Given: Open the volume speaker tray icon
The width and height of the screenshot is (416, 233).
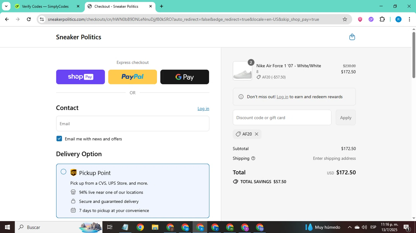Looking at the screenshot, I should point(364,227).
